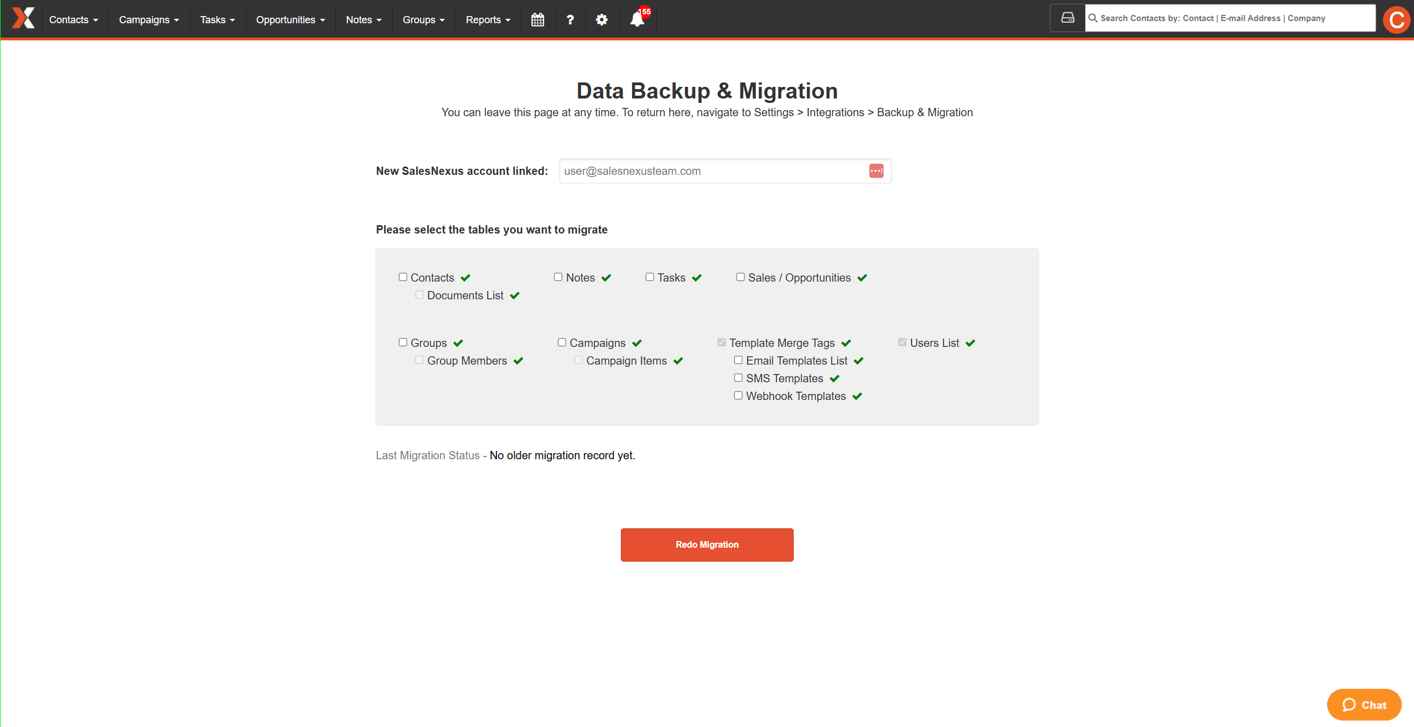Viewport: 1414px width, 727px height.
Task: Click the red password manager icon in email field
Action: 876,171
